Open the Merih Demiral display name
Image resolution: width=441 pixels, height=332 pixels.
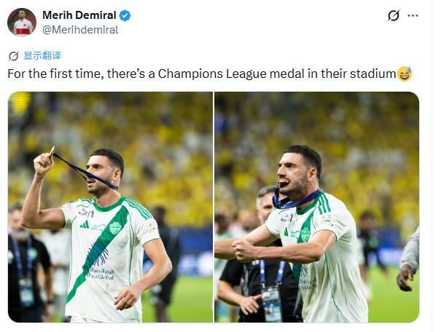click(80, 15)
